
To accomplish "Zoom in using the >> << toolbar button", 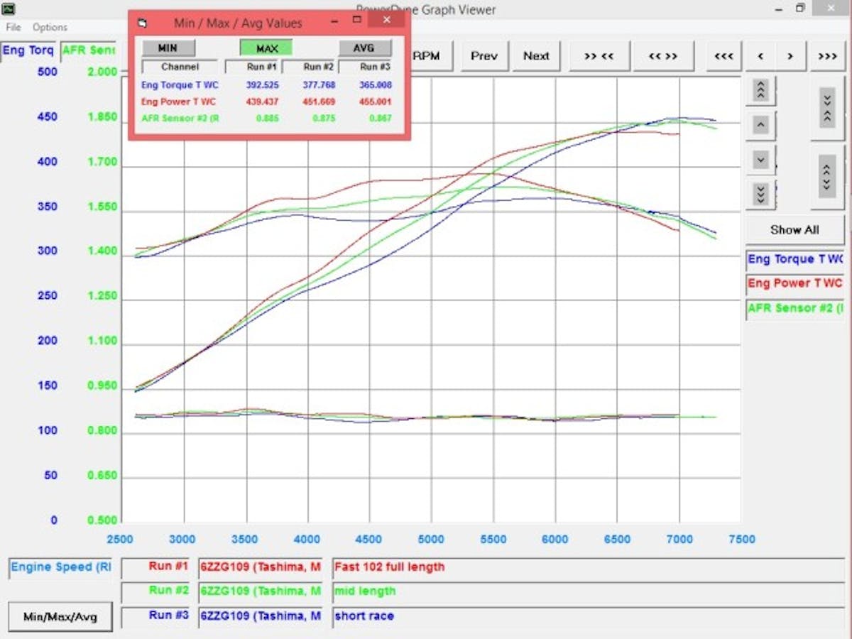I will (600, 56).
